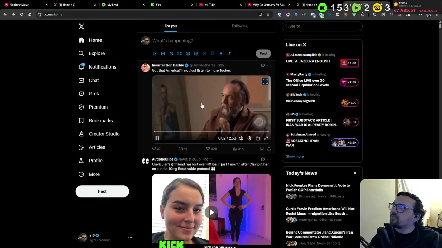The height and width of the screenshot is (248, 442).
Task: Click the flag icon in composer
Action: tap(213, 54)
